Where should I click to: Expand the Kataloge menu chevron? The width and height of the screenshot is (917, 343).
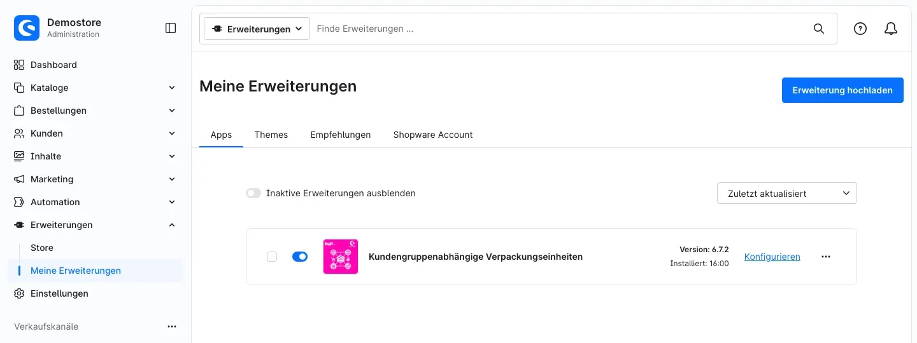(x=172, y=88)
